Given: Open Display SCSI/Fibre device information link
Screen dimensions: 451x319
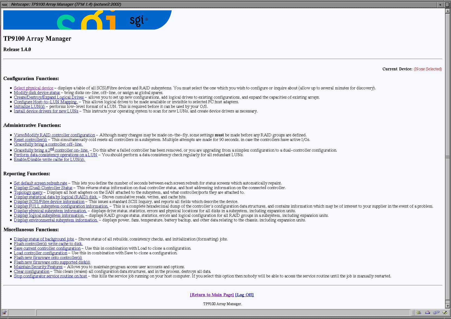Looking at the screenshot, I should pos(49,202).
